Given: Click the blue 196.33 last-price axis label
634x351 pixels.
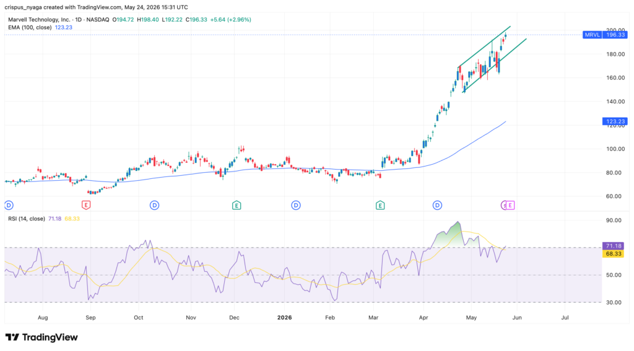Looking at the screenshot, I should 615,35.
